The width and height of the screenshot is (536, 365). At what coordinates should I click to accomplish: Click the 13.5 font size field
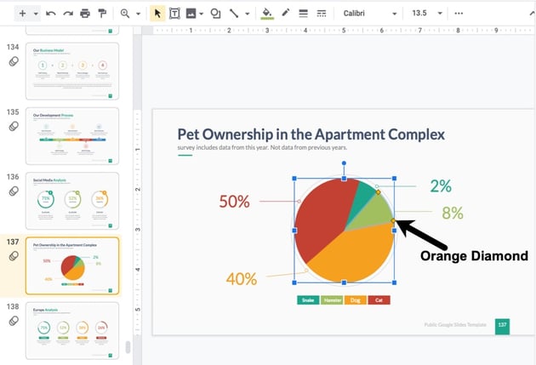coord(419,14)
